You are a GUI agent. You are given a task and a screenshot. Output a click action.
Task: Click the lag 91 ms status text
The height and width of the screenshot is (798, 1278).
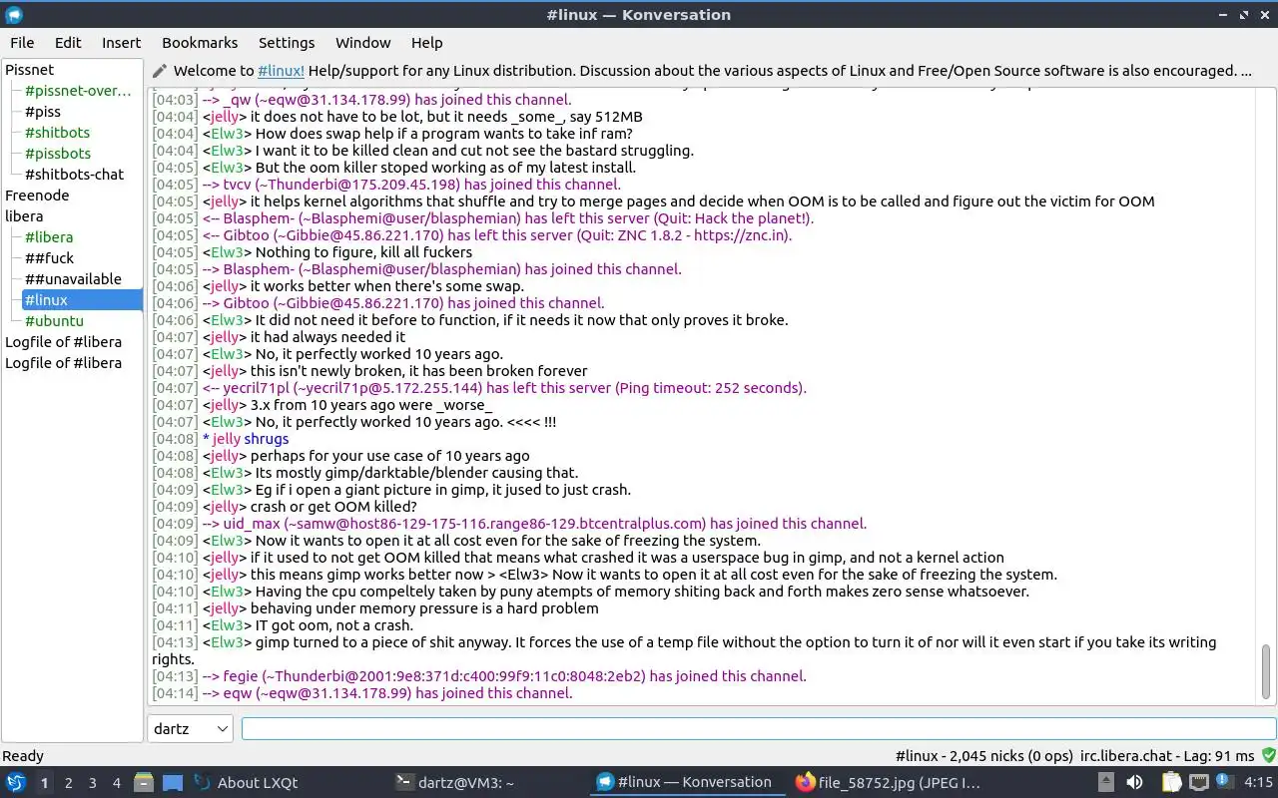coord(1216,756)
